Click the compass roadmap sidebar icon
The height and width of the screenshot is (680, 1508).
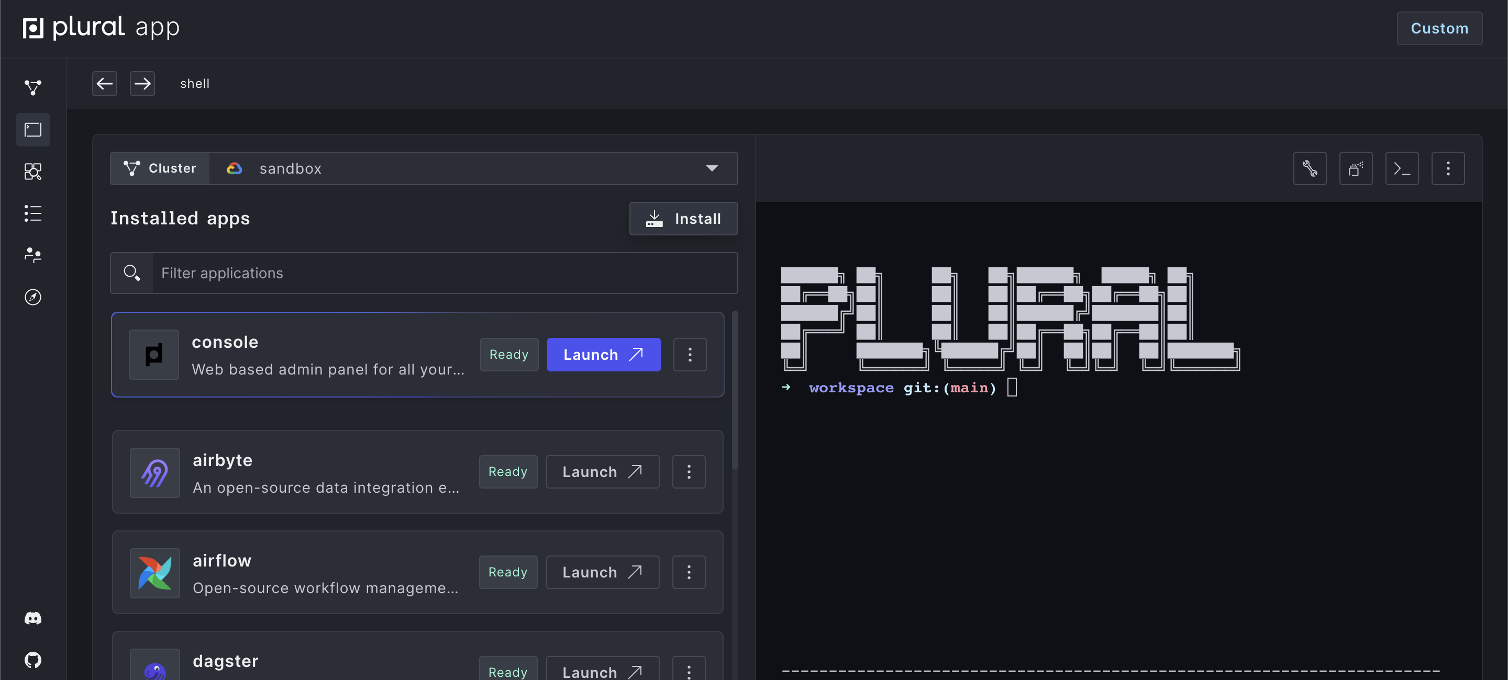click(x=33, y=297)
